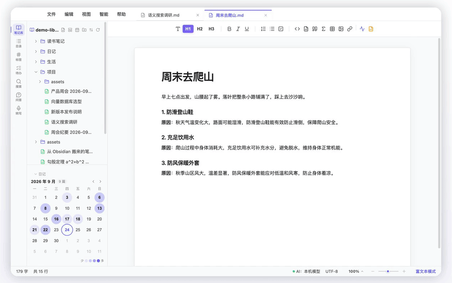Toggle the H2 heading format
452x283 pixels.
point(200,29)
